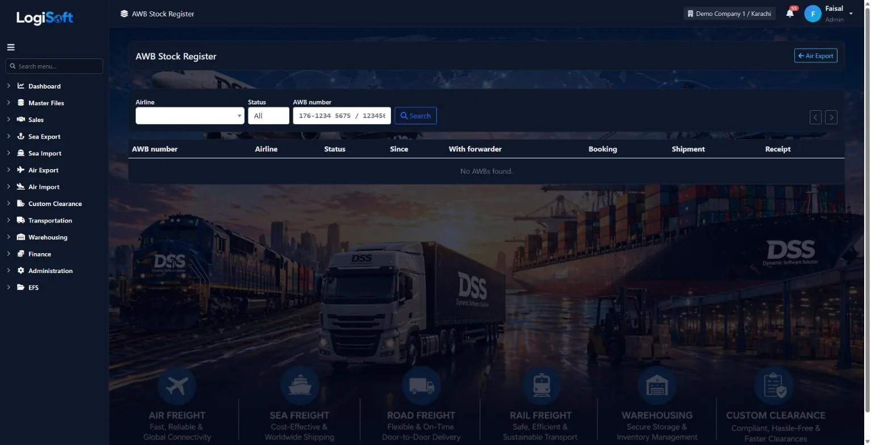Click the Dashboard chart icon
The image size is (871, 445).
tap(21, 86)
